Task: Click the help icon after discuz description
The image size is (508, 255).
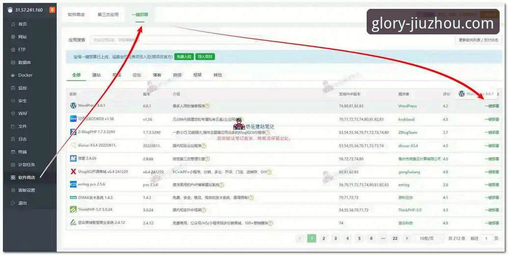Action: [204, 146]
